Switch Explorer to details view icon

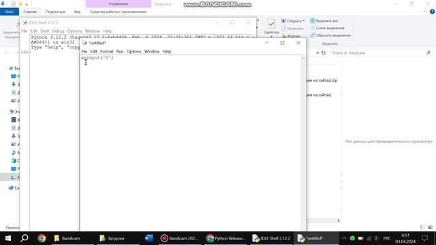(422, 227)
